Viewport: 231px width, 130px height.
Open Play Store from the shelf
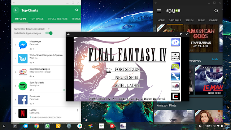[80, 126]
